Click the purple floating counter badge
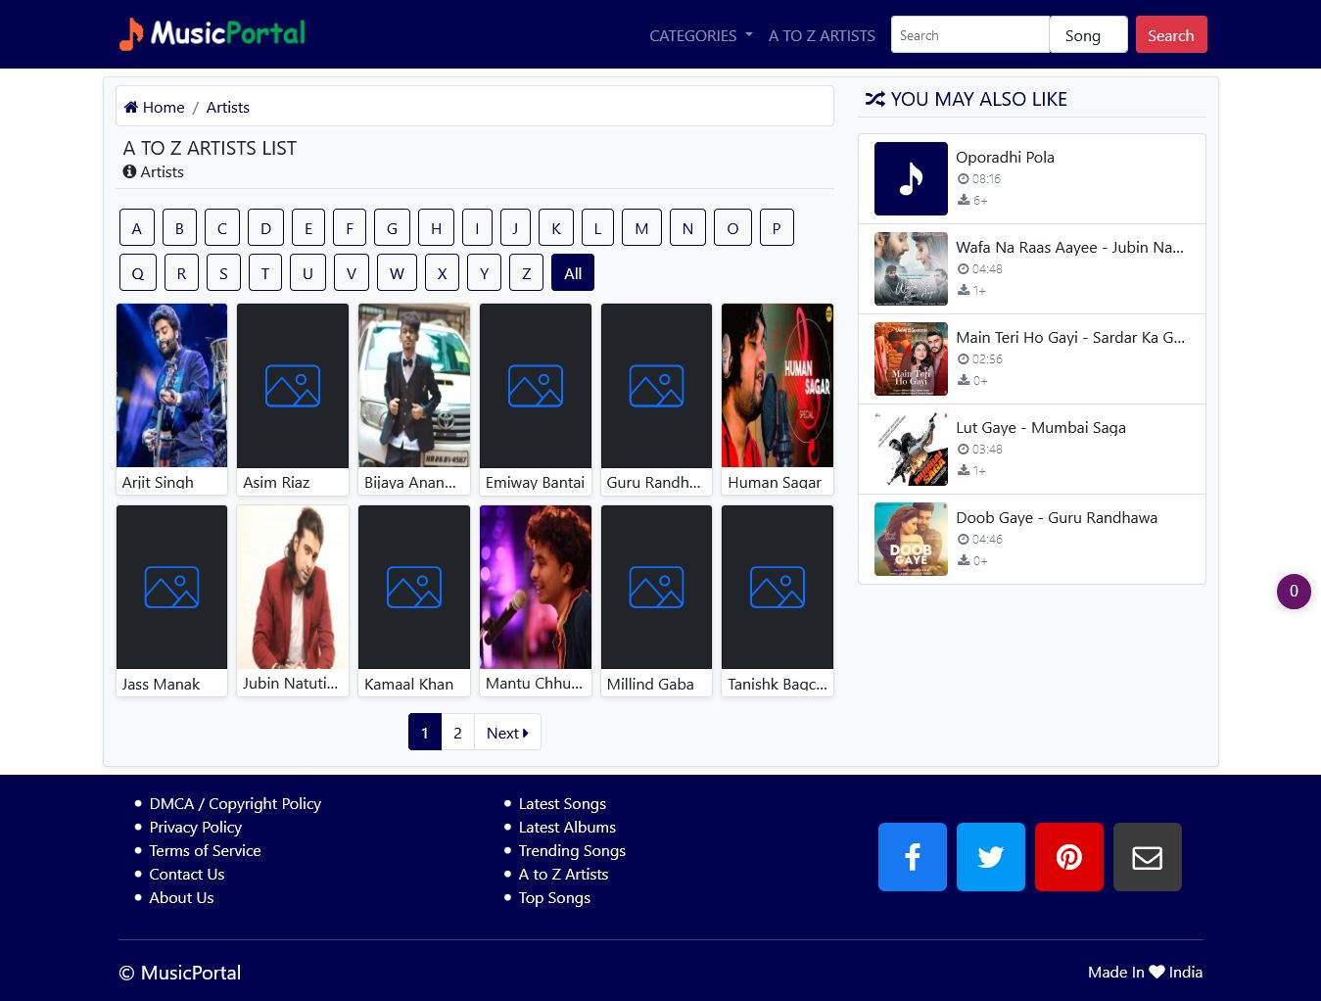 (x=1293, y=592)
